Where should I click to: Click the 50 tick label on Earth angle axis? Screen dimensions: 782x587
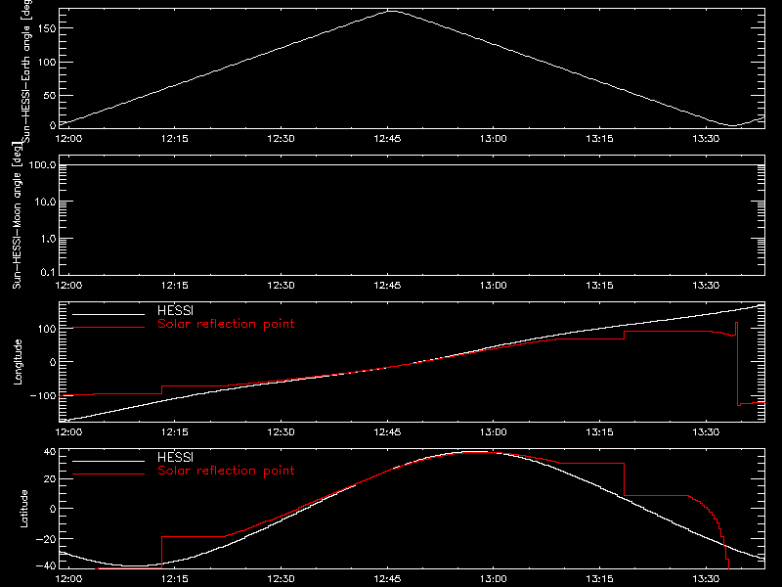(x=50, y=95)
